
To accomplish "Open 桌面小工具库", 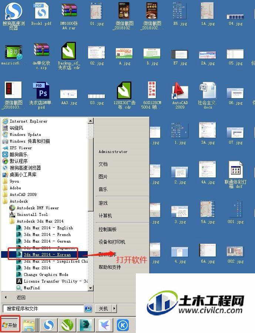I will [23, 174].
